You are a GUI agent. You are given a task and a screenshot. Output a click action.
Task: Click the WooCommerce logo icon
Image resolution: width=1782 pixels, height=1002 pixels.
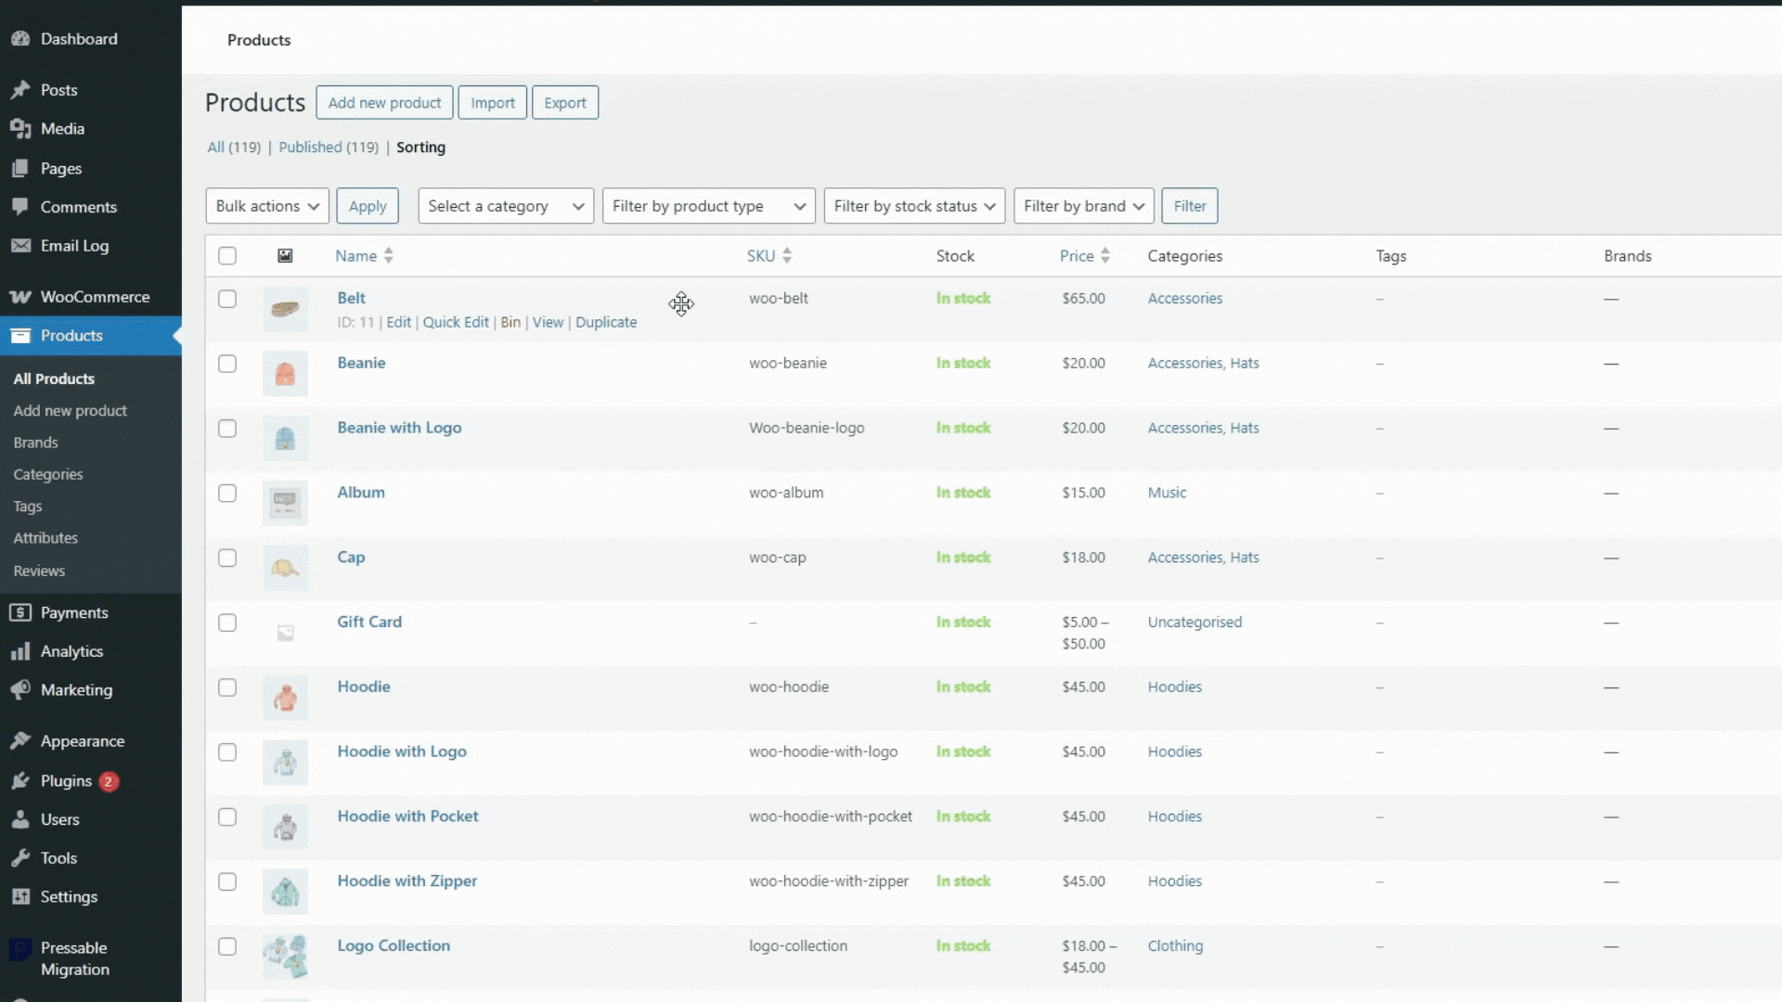[x=20, y=297]
